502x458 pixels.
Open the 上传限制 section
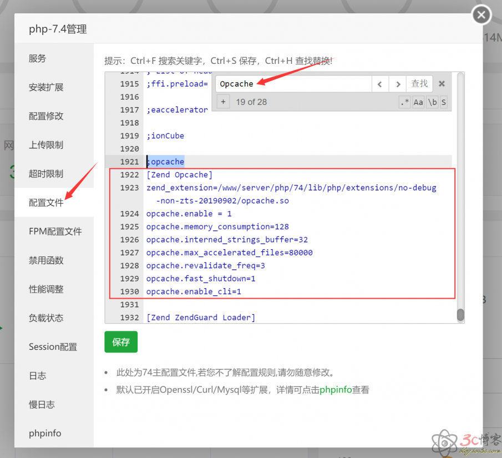coord(54,145)
